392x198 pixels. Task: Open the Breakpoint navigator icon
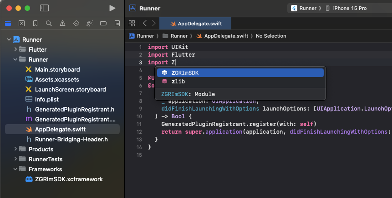(x=103, y=24)
